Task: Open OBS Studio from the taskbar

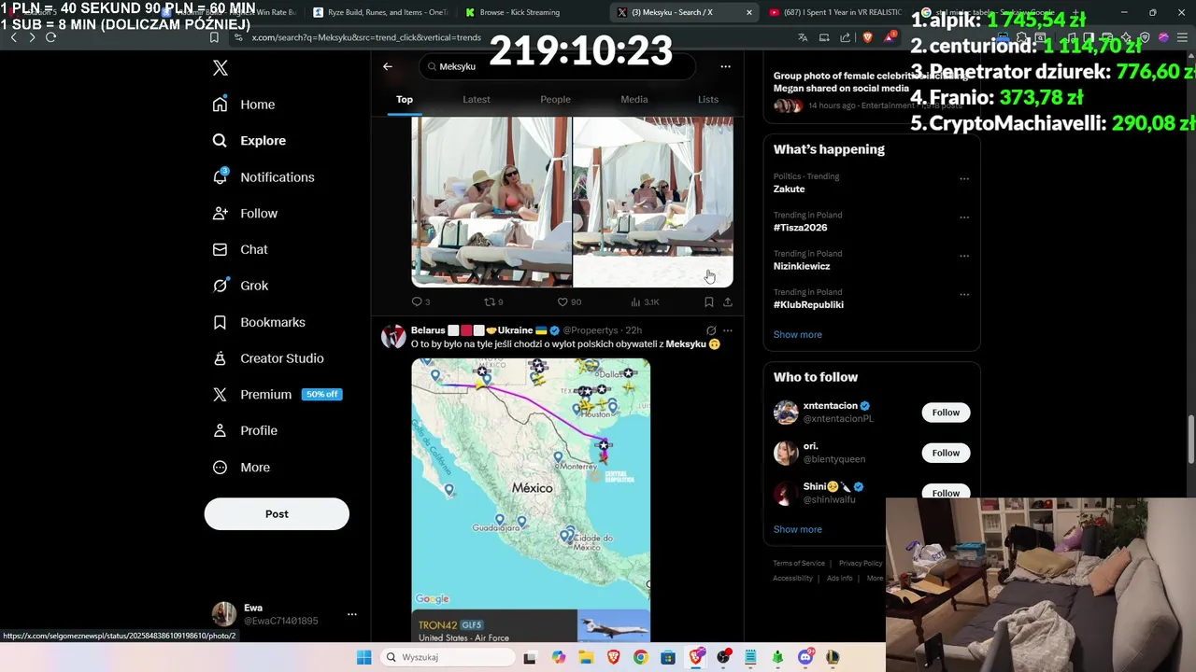Action: pos(723,657)
